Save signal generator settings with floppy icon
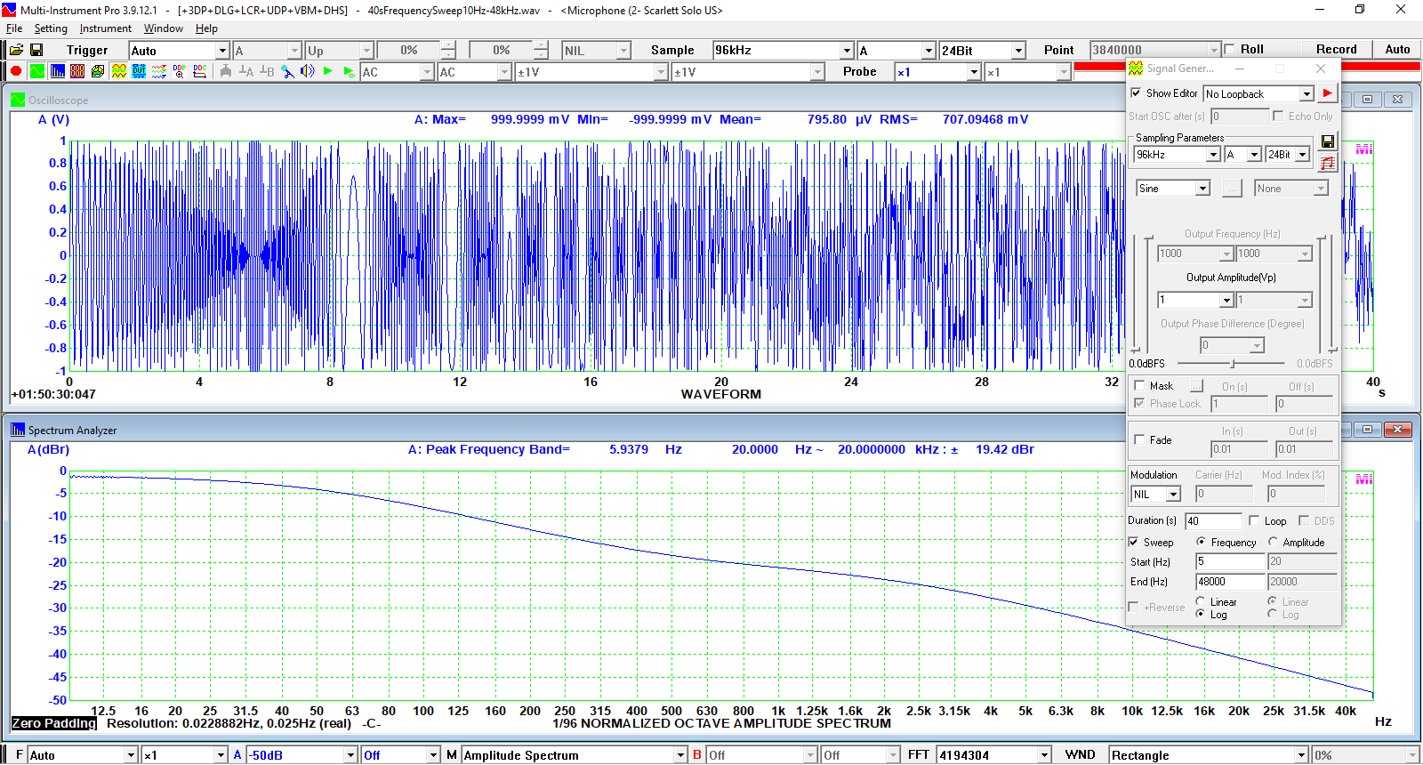Screen dimensions: 1423x765 tap(1327, 141)
